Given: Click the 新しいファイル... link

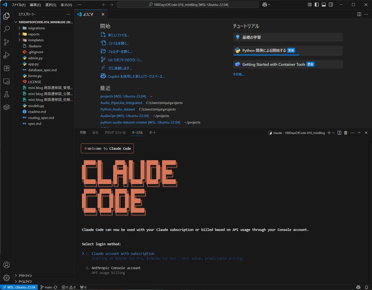Looking at the screenshot, I should click(x=119, y=35).
